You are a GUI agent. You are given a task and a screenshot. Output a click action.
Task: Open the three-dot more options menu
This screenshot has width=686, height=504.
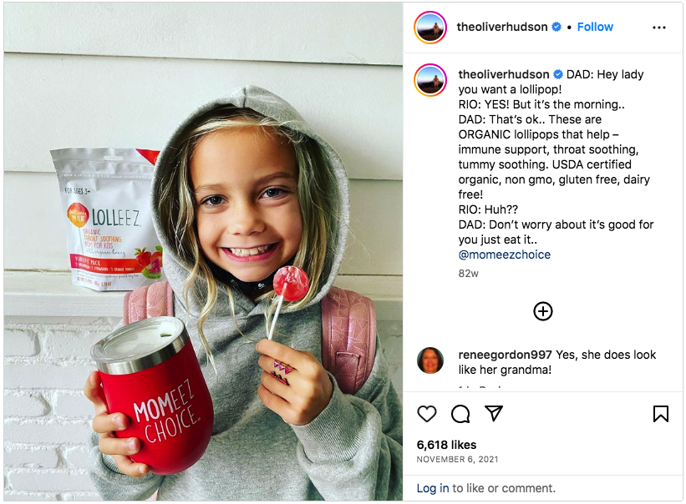pyautogui.click(x=659, y=28)
